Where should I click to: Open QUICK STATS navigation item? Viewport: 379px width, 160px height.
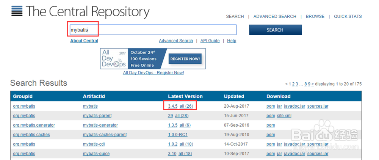point(348,16)
